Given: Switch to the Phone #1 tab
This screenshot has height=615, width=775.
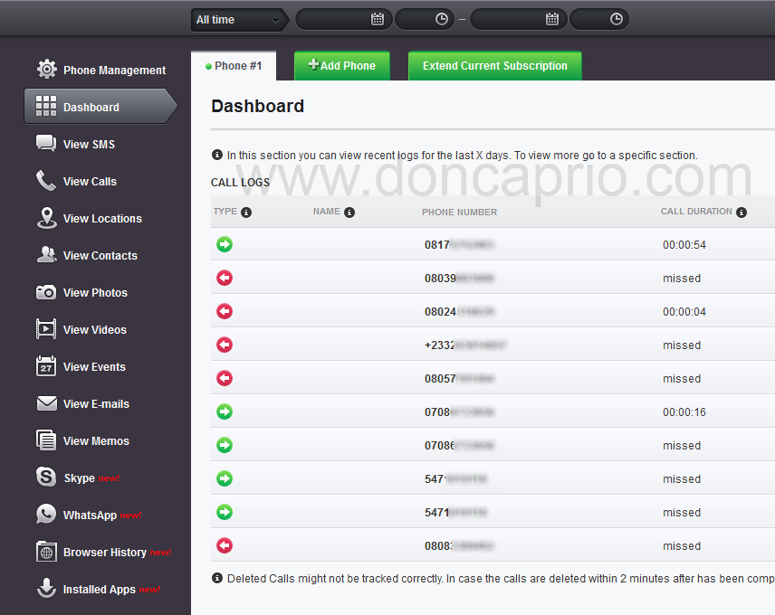Looking at the screenshot, I should (234, 66).
